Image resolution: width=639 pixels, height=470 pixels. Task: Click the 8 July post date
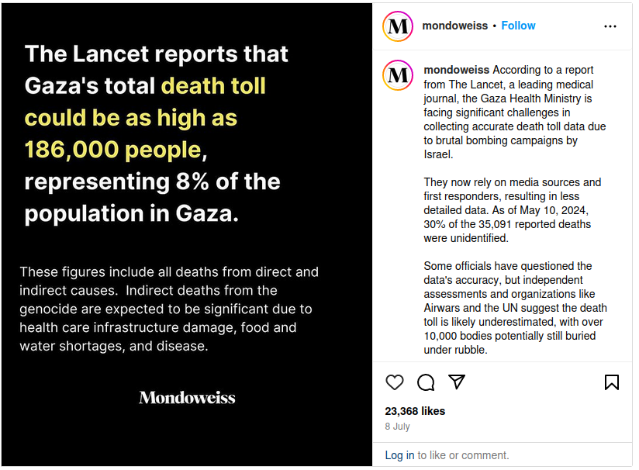coord(397,427)
